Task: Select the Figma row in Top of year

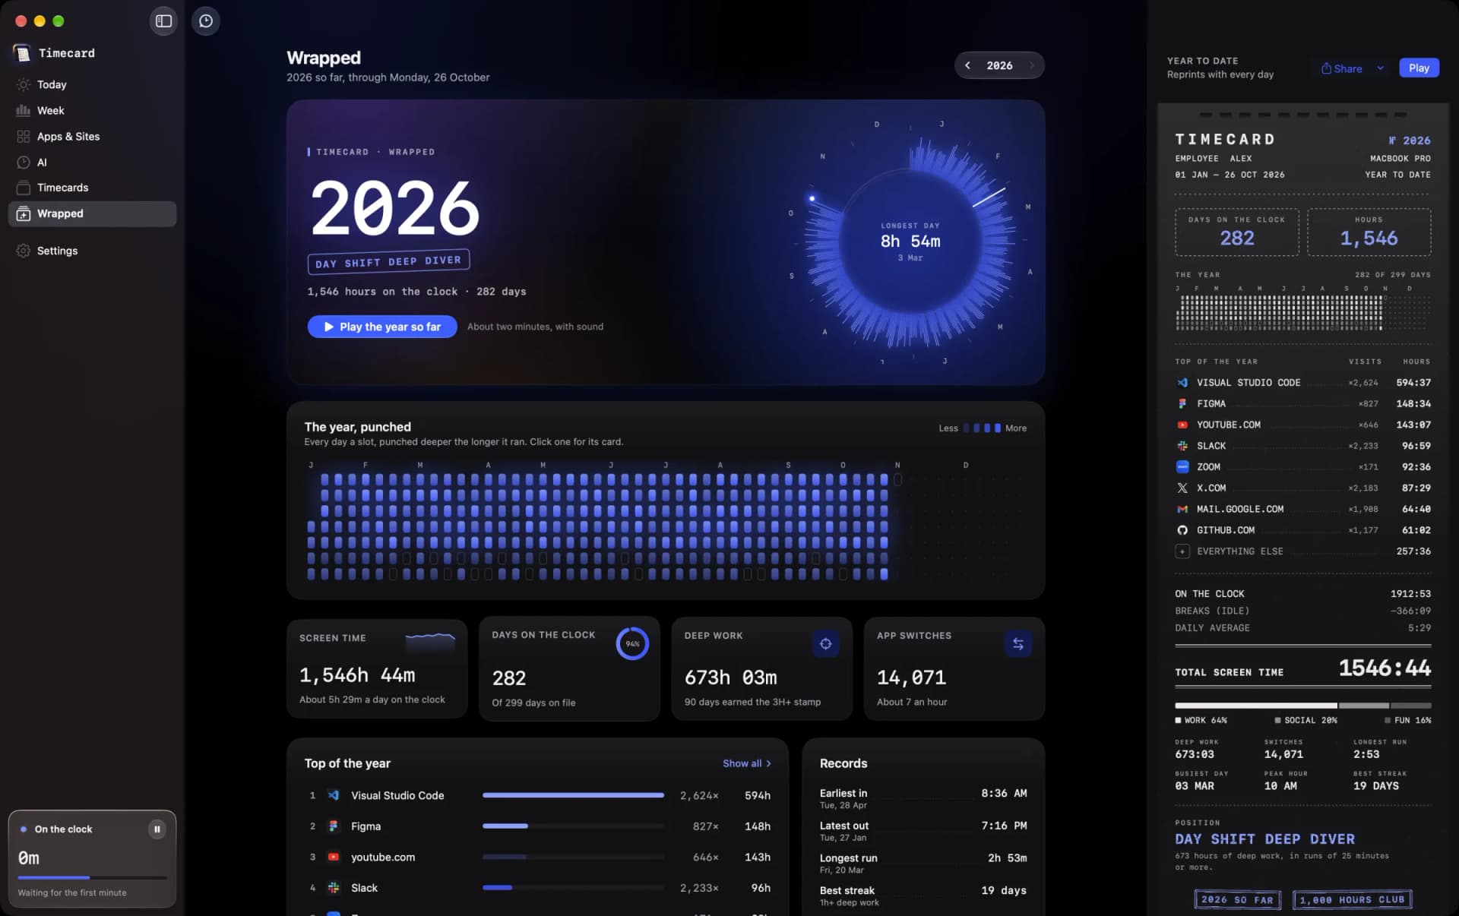Action: [x=538, y=826]
